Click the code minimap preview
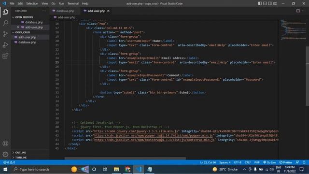Image resolution: width=309 pixels, height=174 pixels. click(x=293, y=29)
